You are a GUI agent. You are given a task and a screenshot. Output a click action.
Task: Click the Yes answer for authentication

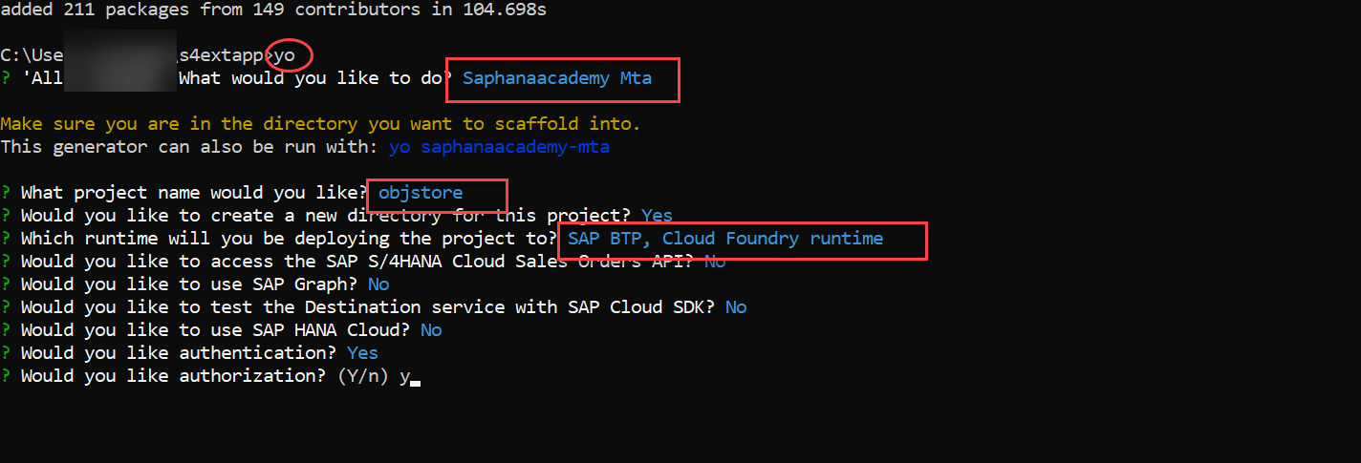(x=362, y=353)
